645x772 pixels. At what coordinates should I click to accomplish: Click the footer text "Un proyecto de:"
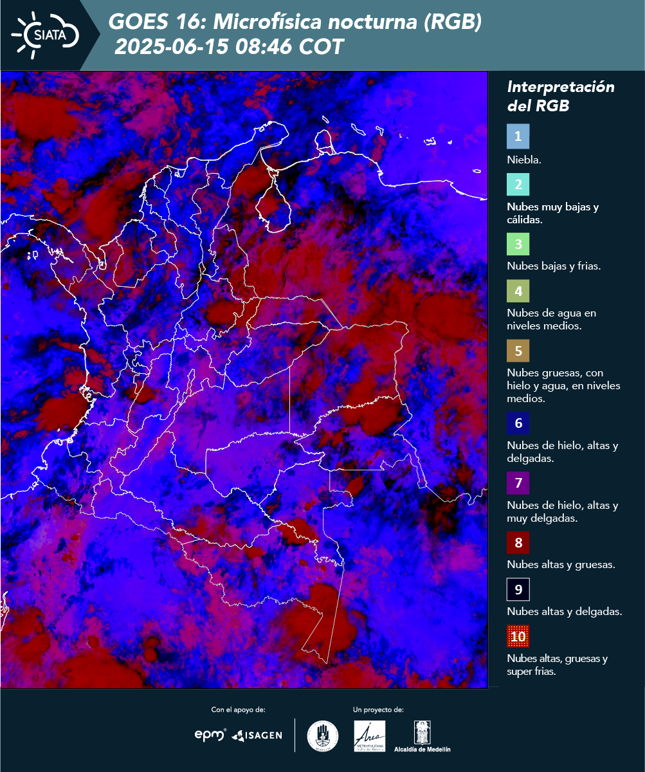[378, 710]
